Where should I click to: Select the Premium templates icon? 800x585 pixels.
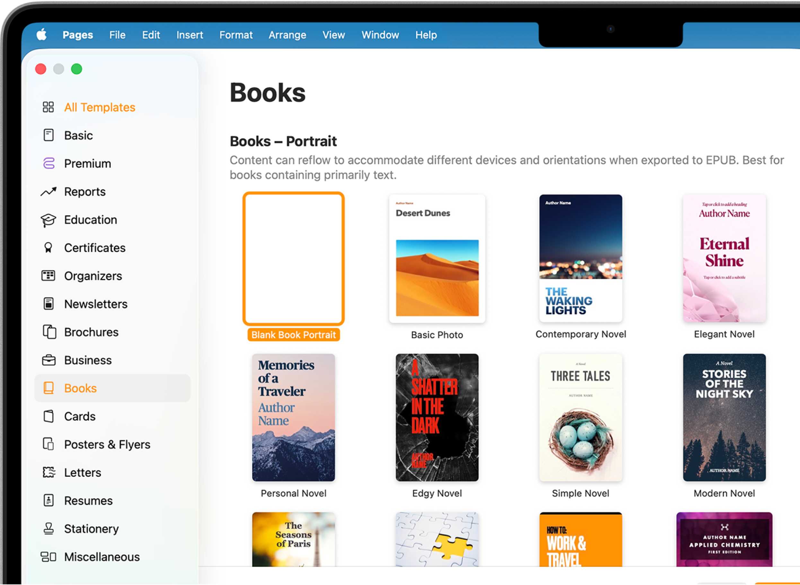point(48,163)
